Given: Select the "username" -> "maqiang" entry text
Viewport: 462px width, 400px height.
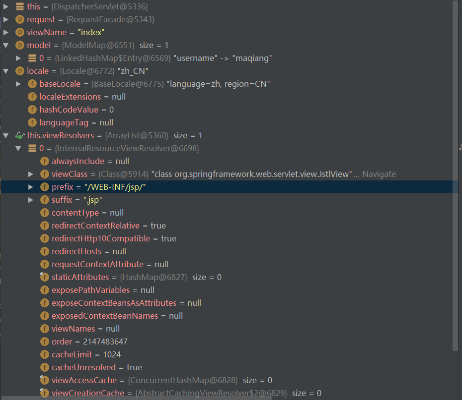Looking at the screenshot, I should pyautogui.click(x=223, y=58).
